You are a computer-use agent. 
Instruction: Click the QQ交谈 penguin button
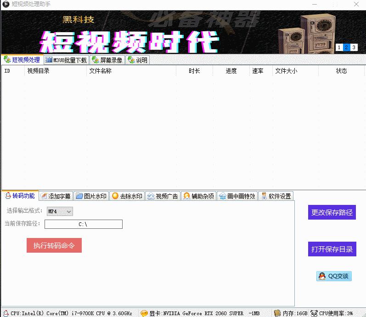point(334,276)
